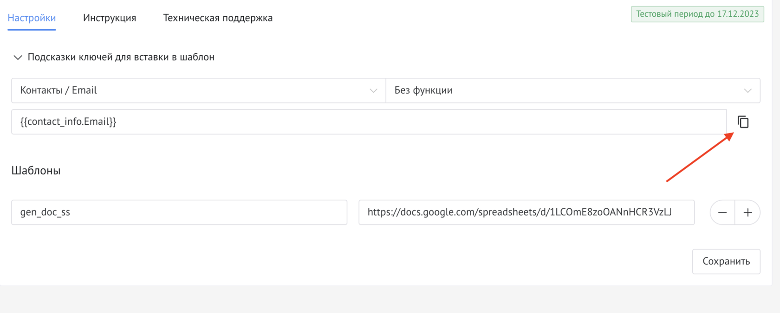Click the Тестовый период до 17.12.2023 badge
This screenshot has height=313, width=780.
pyautogui.click(x=697, y=14)
